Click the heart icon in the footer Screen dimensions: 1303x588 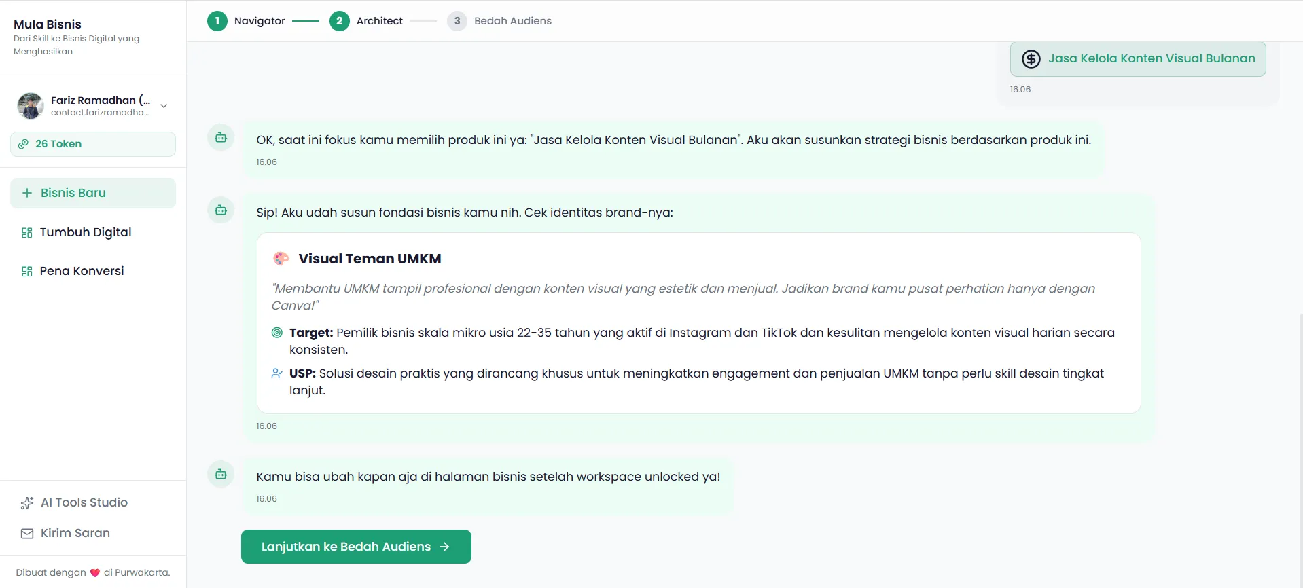point(95,573)
